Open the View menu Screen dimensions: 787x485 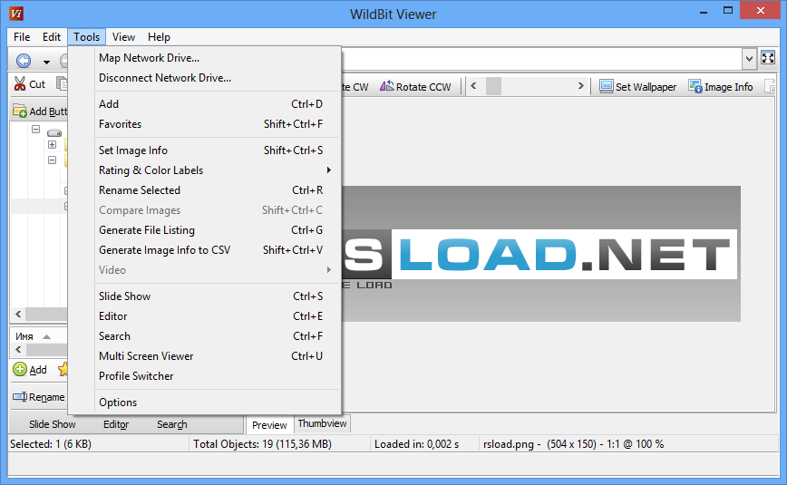pos(123,37)
